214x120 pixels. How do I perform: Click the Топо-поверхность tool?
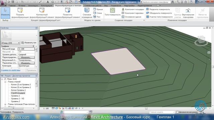point(113,12)
